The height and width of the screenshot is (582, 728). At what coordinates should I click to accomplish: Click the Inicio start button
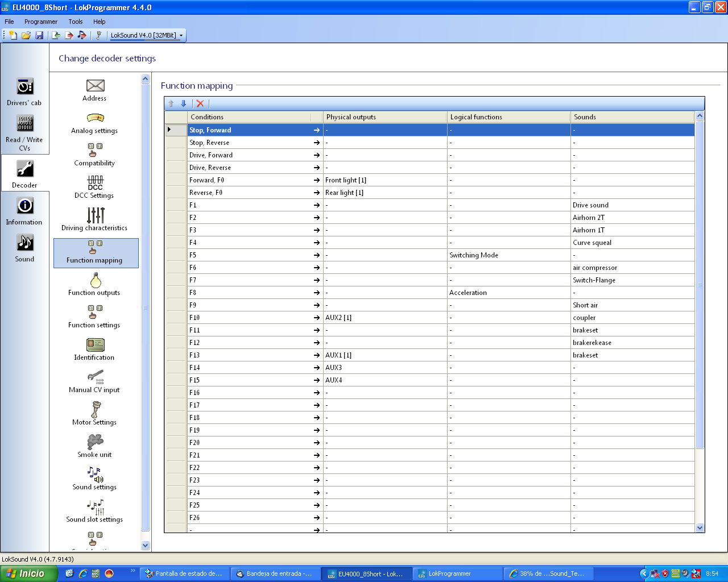(28, 573)
